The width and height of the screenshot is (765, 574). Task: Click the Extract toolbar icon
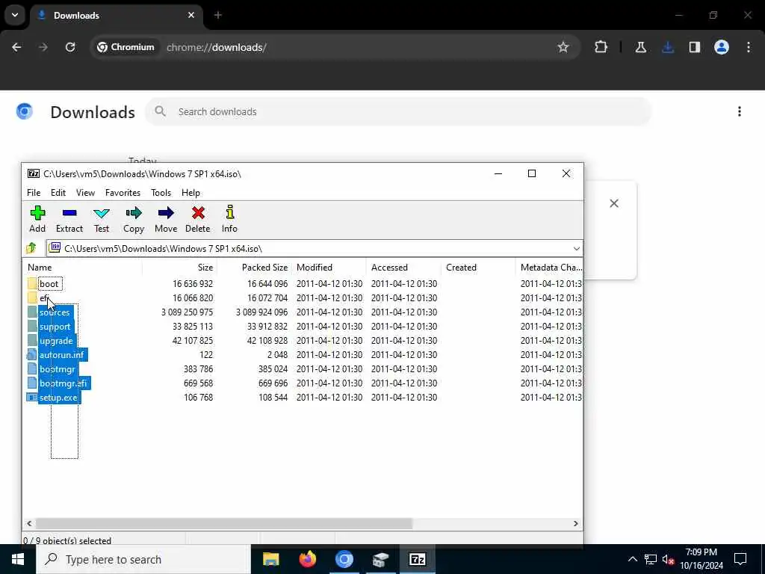(69, 219)
